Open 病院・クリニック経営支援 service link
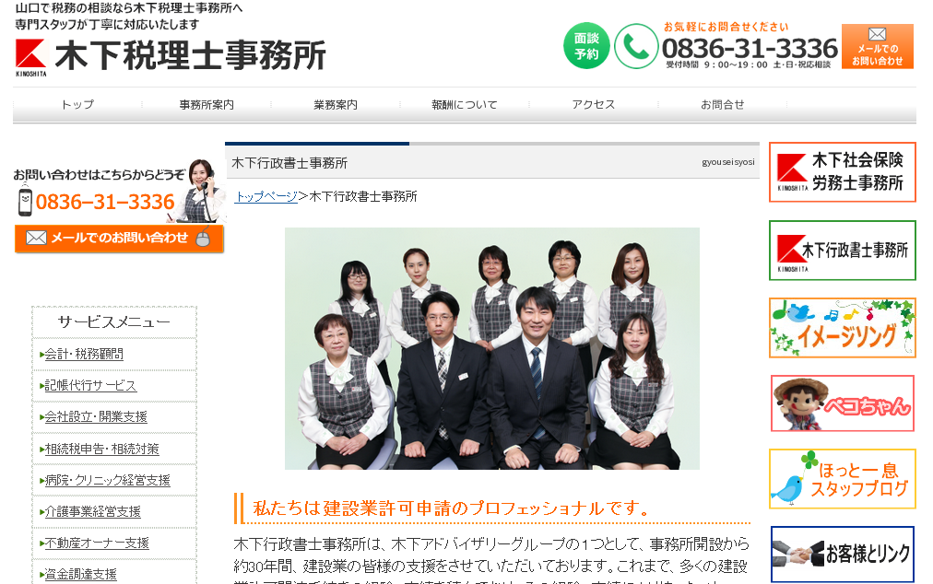Screen dimensions: 933x584 tap(108, 480)
